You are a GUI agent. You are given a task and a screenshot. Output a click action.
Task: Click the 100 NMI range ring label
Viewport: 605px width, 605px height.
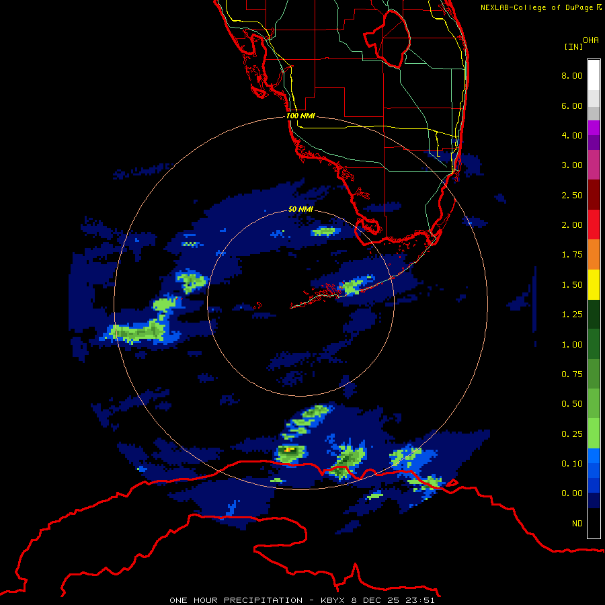click(x=300, y=116)
